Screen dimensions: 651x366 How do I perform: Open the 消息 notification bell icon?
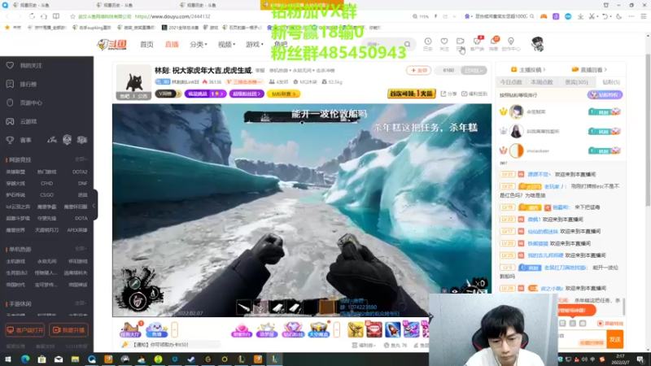click(494, 41)
